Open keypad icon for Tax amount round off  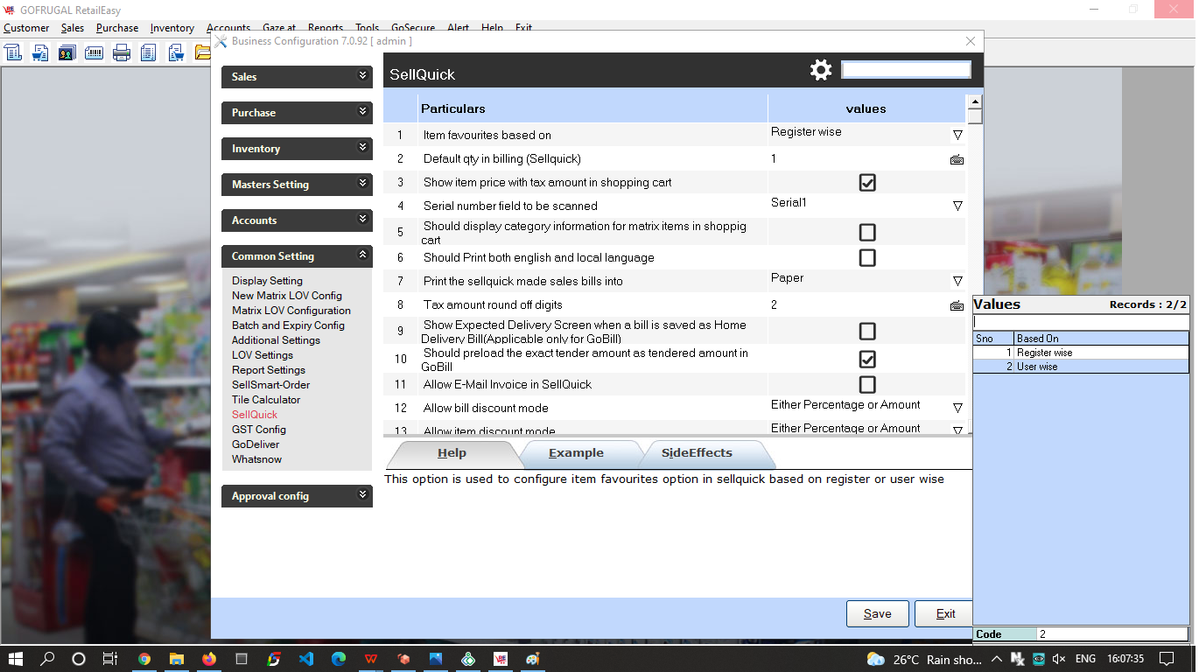(x=957, y=305)
